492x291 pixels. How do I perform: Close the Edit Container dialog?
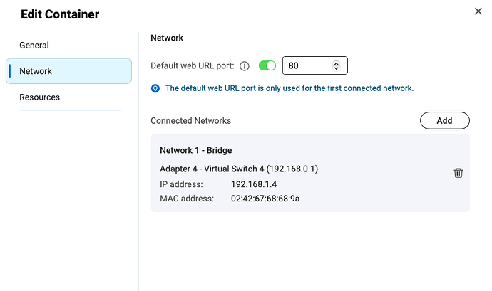(478, 11)
